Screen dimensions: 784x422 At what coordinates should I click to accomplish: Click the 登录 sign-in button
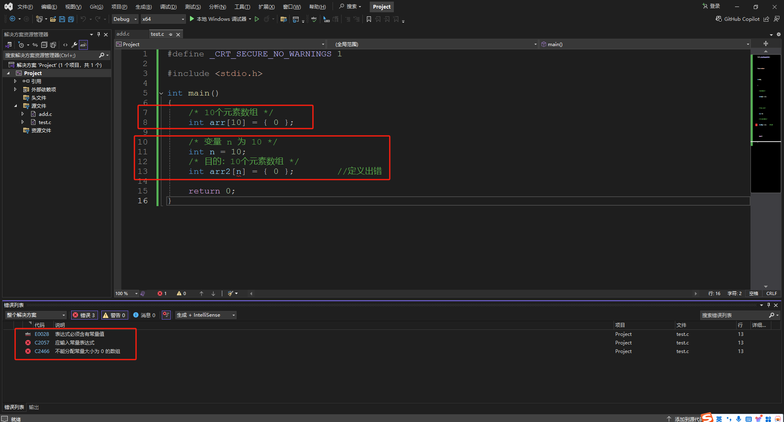711,6
